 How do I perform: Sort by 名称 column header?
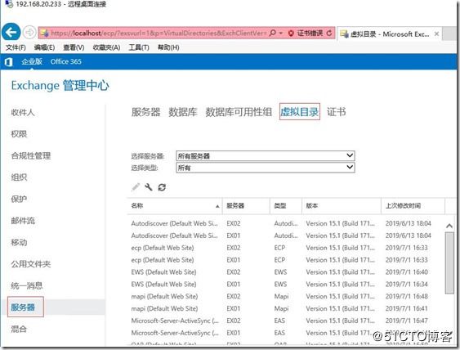click(x=175, y=206)
